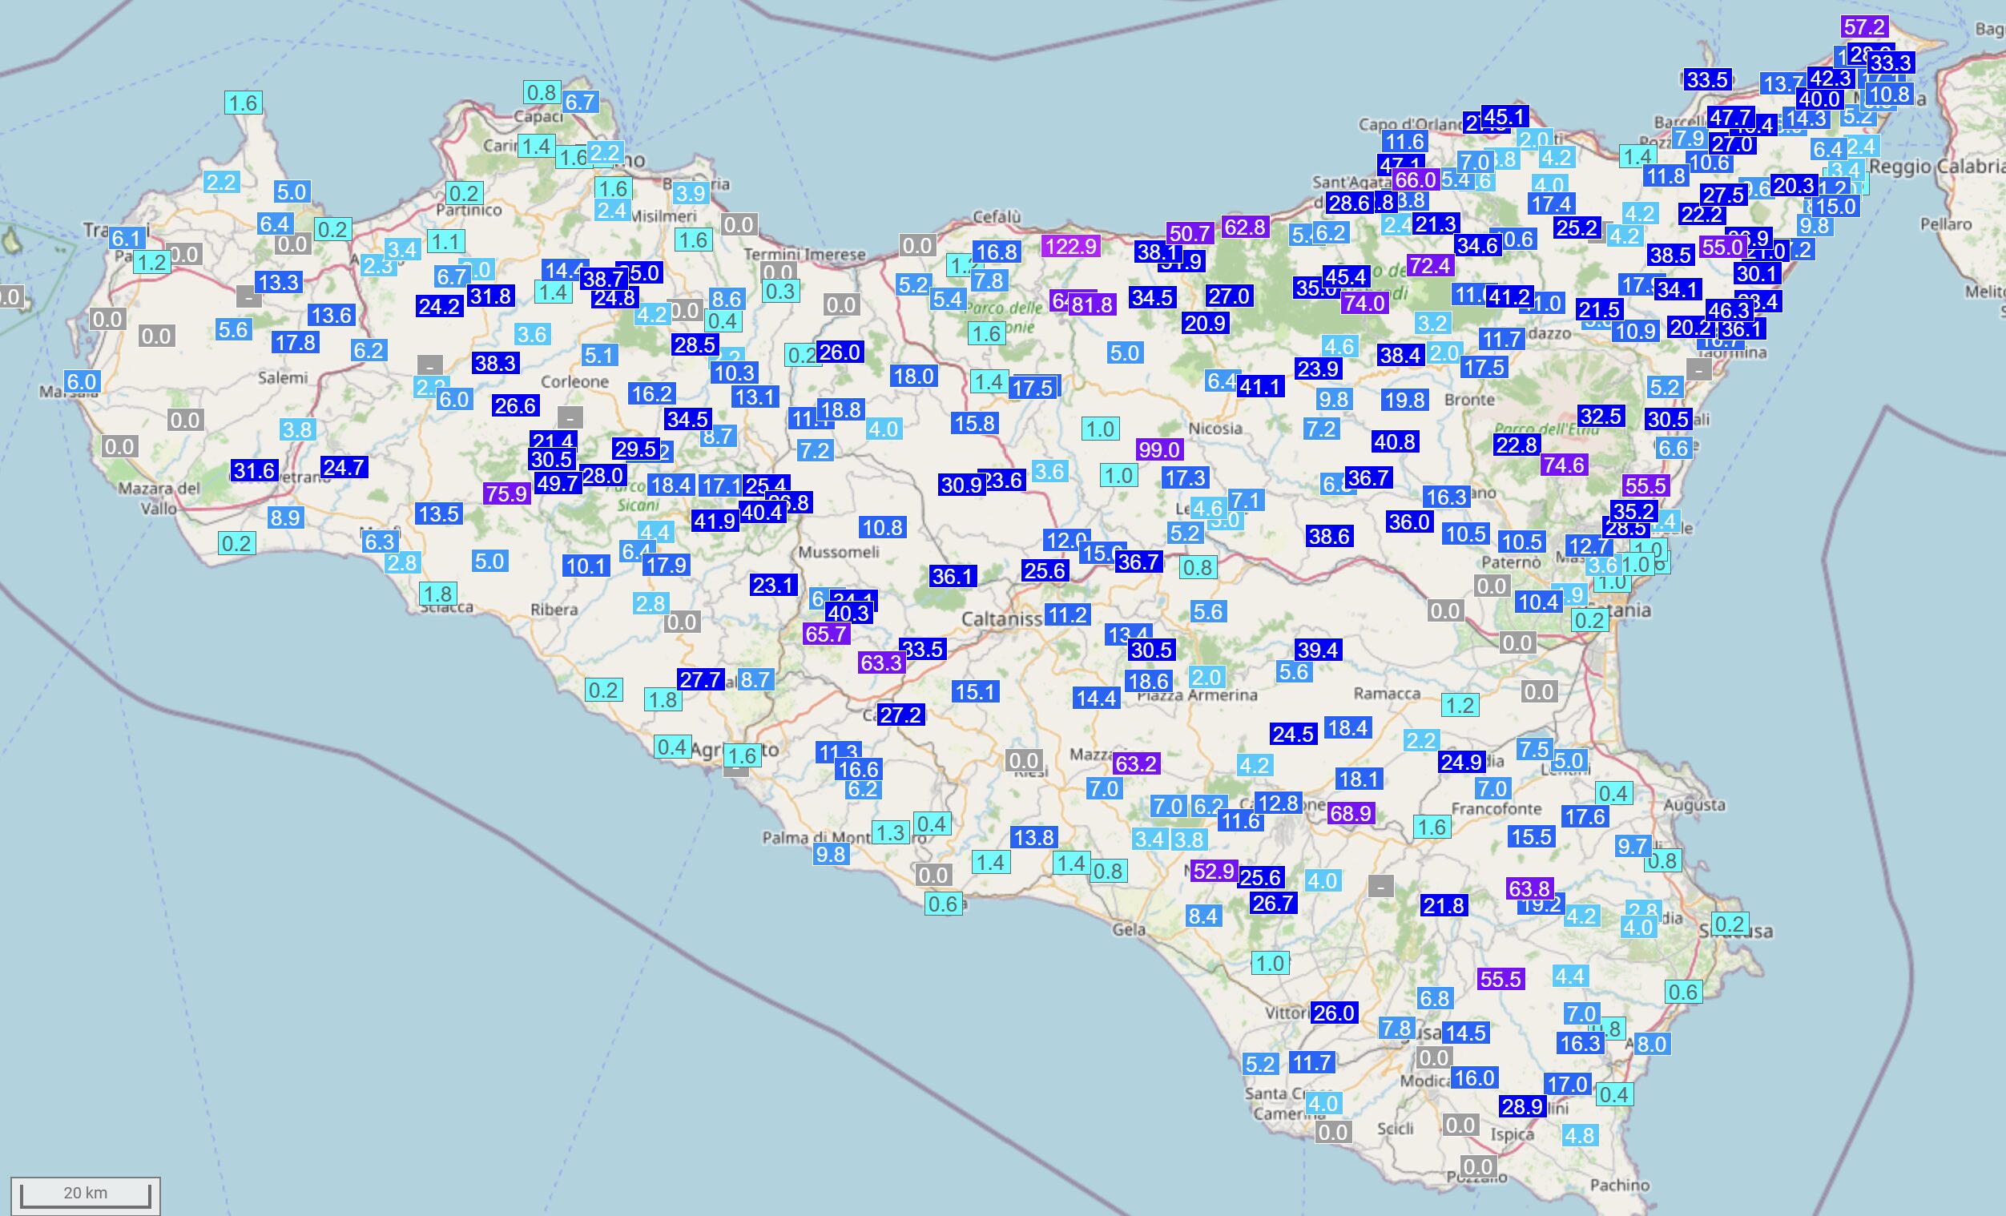The height and width of the screenshot is (1216, 2006).
Task: Select the 62.8 purple marker
Action: pyautogui.click(x=1245, y=227)
